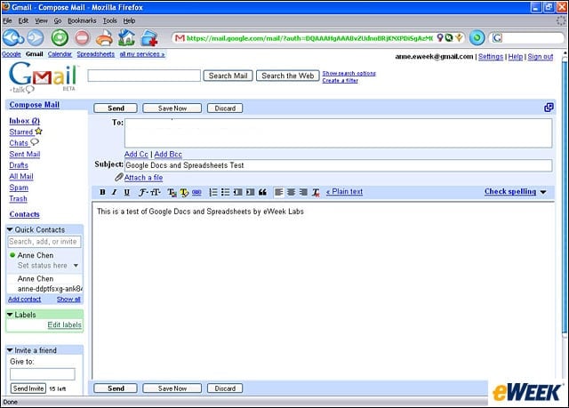Open the highlight color picker

pyautogui.click(x=184, y=193)
